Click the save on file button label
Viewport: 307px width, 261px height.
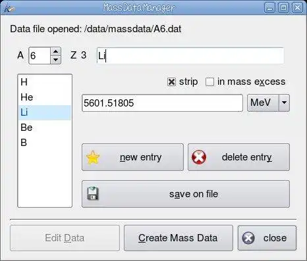click(x=194, y=194)
